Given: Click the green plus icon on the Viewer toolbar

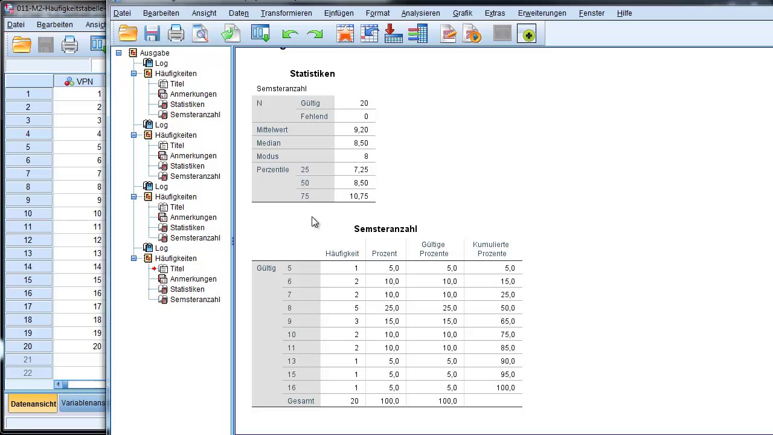Looking at the screenshot, I should coord(527,34).
